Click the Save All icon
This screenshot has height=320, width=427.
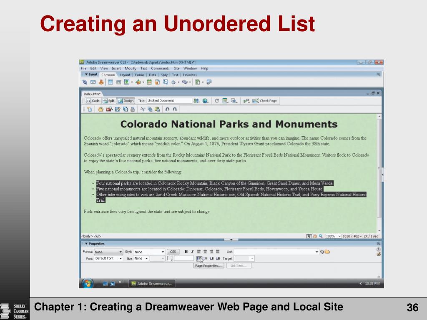coord(126,110)
